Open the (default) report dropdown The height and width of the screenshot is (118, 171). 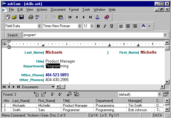159,94
